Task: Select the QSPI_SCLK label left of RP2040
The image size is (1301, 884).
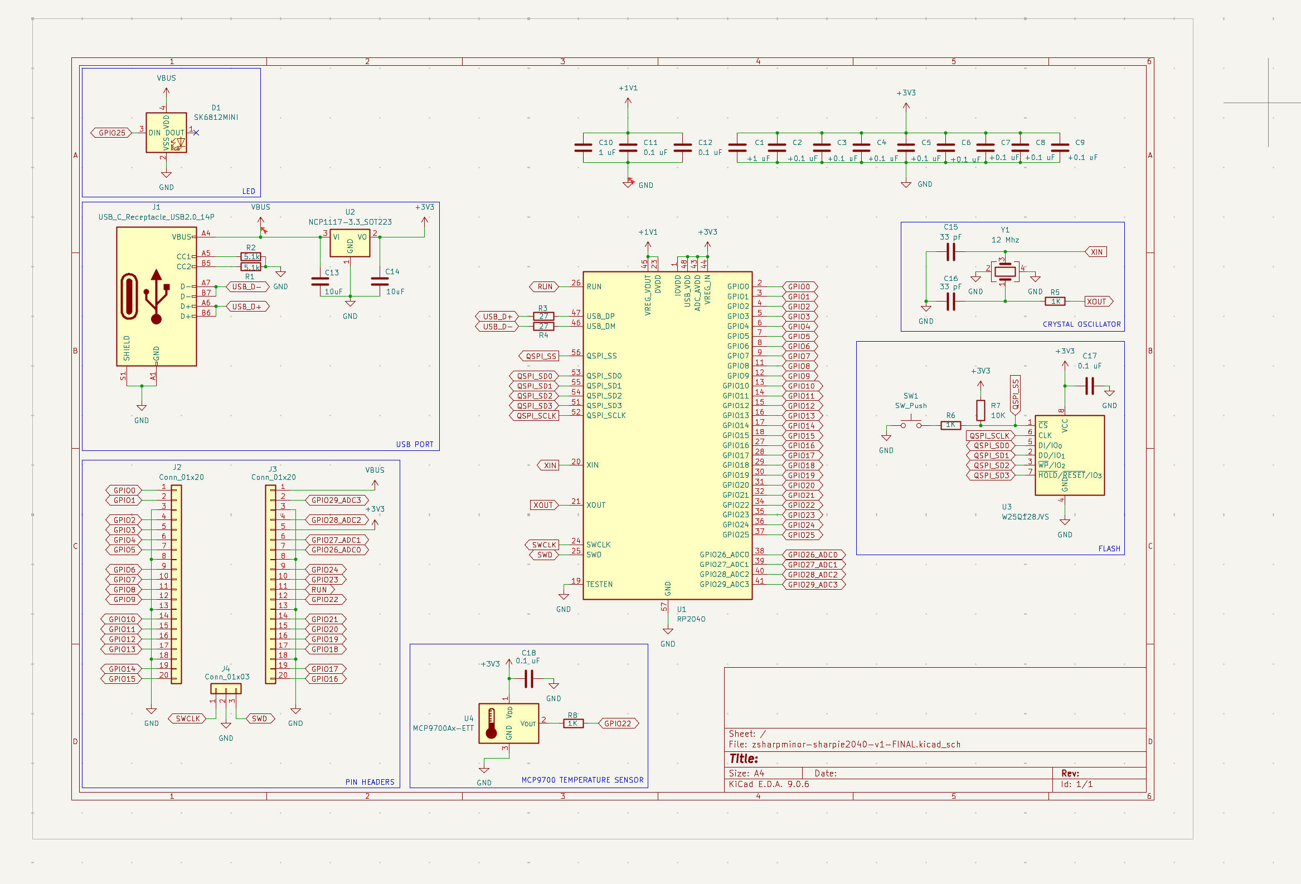Action: pyautogui.click(x=535, y=416)
